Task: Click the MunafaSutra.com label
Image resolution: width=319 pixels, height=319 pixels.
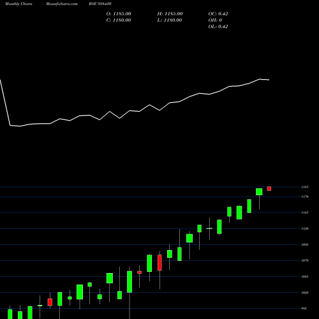Action: pos(62,4)
